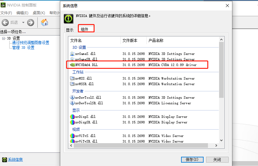The height and width of the screenshot is (166, 258).
Task: Click NVIDIA Licensing Server text
Action: pyautogui.click(x=170, y=103)
